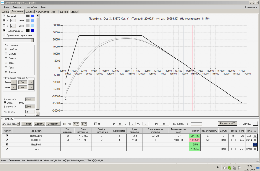Delete the RI90000BX0 row with its X
260x171 pixels.
[x=255, y=136]
